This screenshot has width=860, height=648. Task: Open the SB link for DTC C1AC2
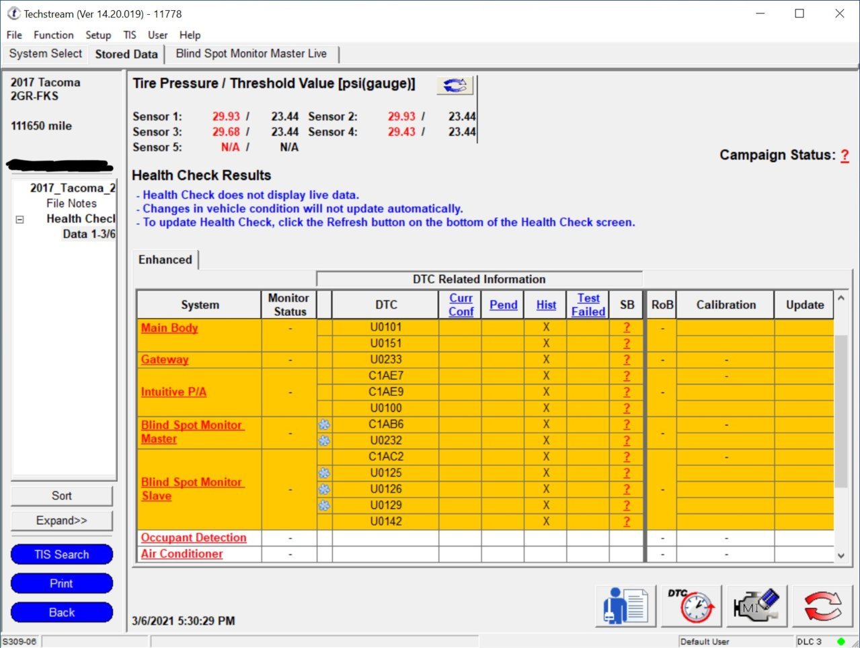(627, 456)
